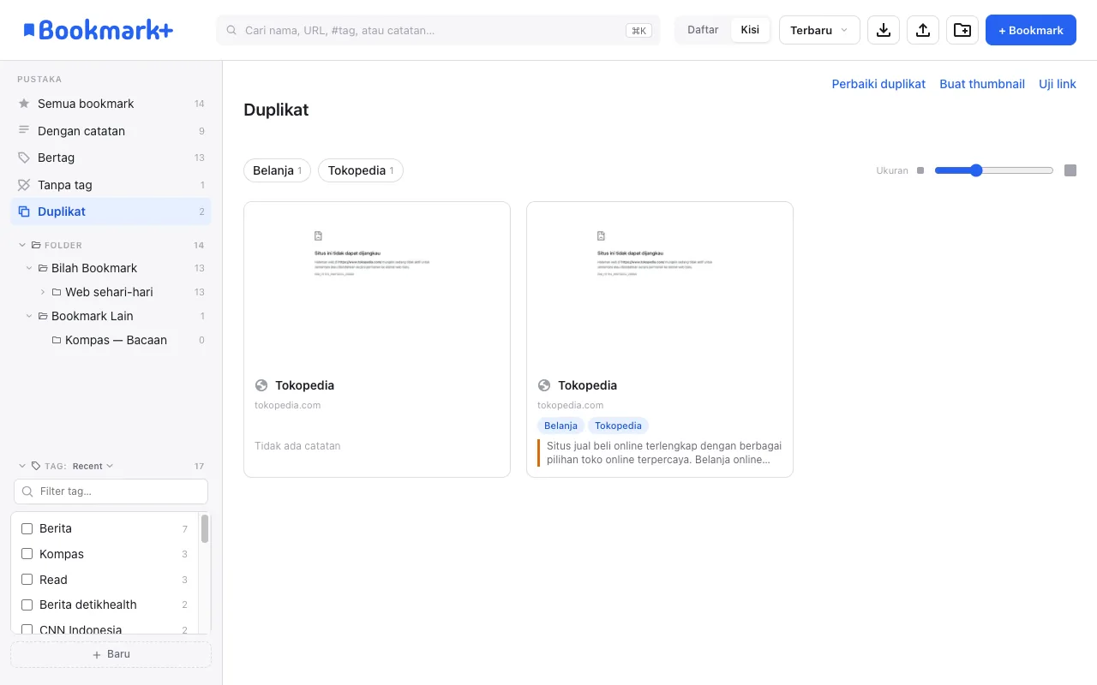The image size is (1097, 685).
Task: Click the crossed tag icon for Tanpa tag
Action: pos(24,185)
